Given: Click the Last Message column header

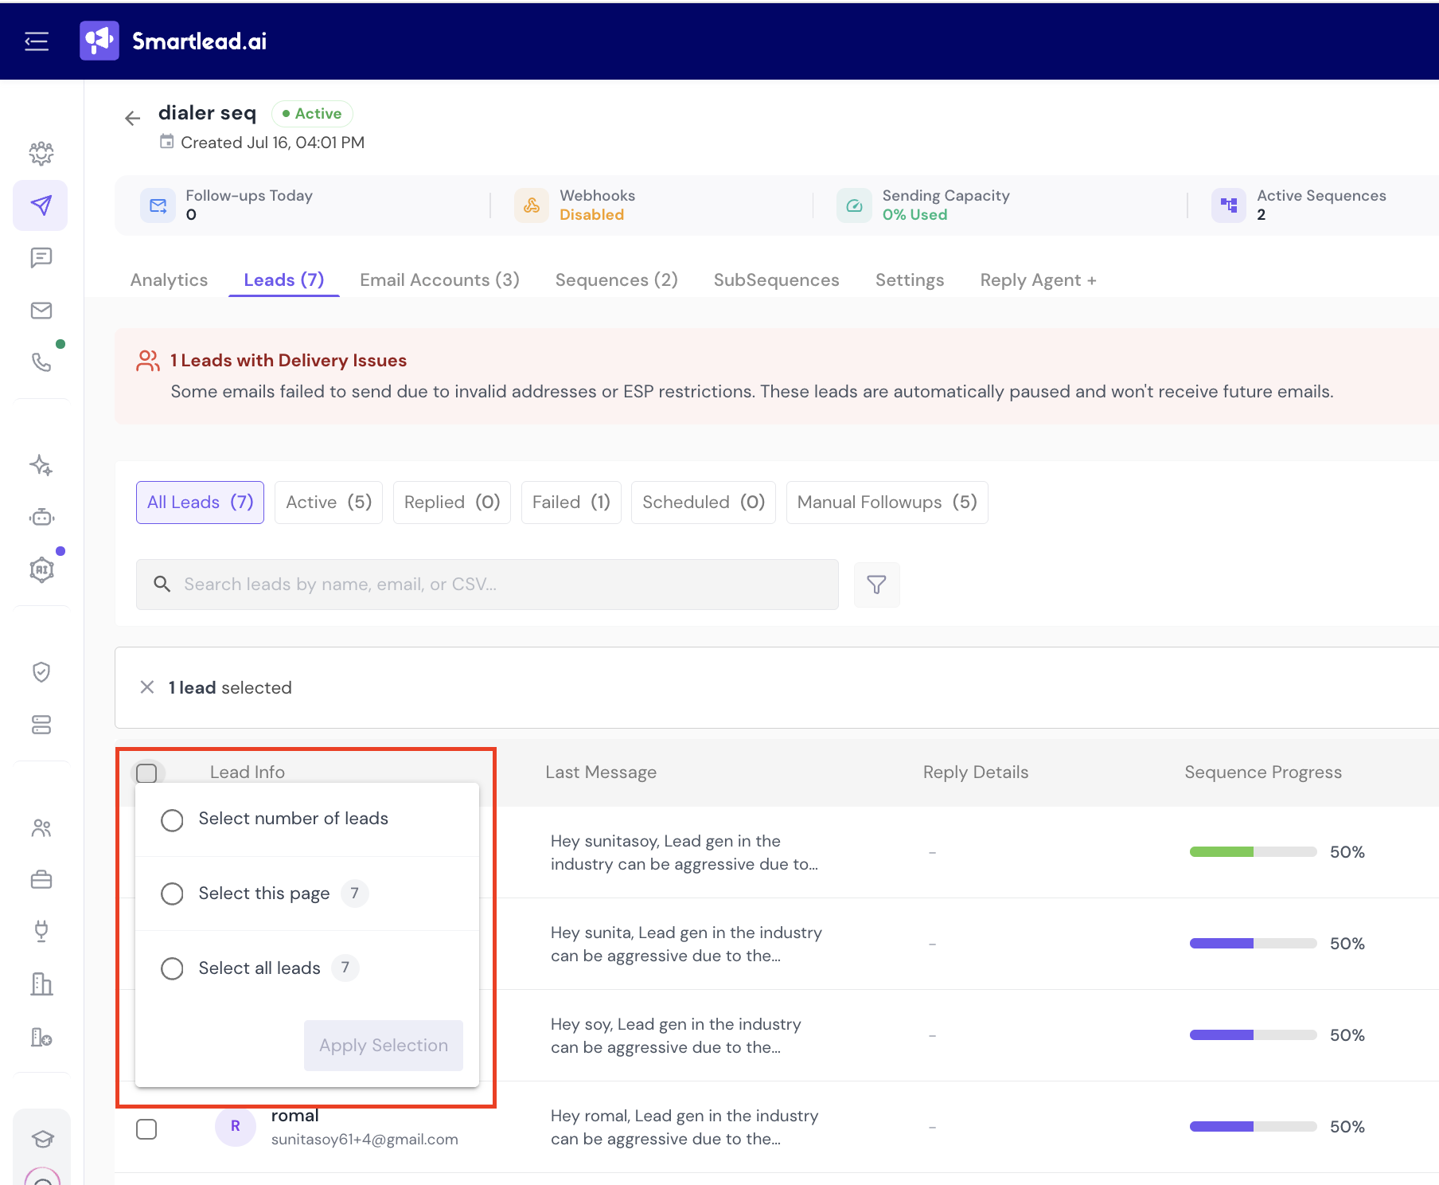Looking at the screenshot, I should (601, 772).
